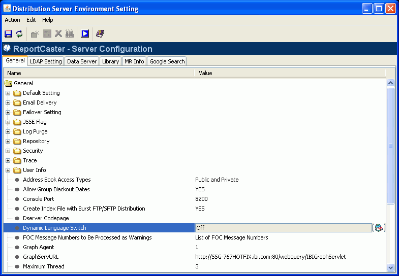Select the GraphServURL row
This screenshot has height=276, width=399.
195,257
